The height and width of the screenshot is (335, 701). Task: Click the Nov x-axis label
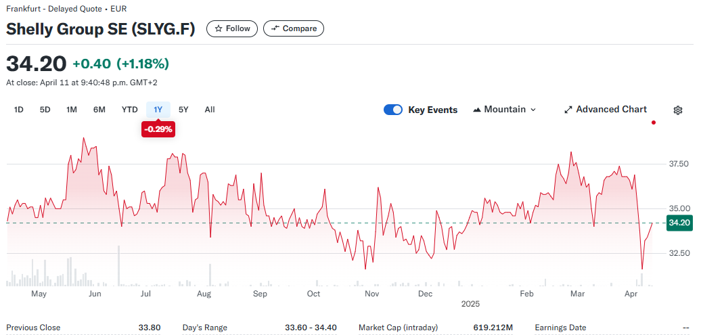click(x=372, y=294)
